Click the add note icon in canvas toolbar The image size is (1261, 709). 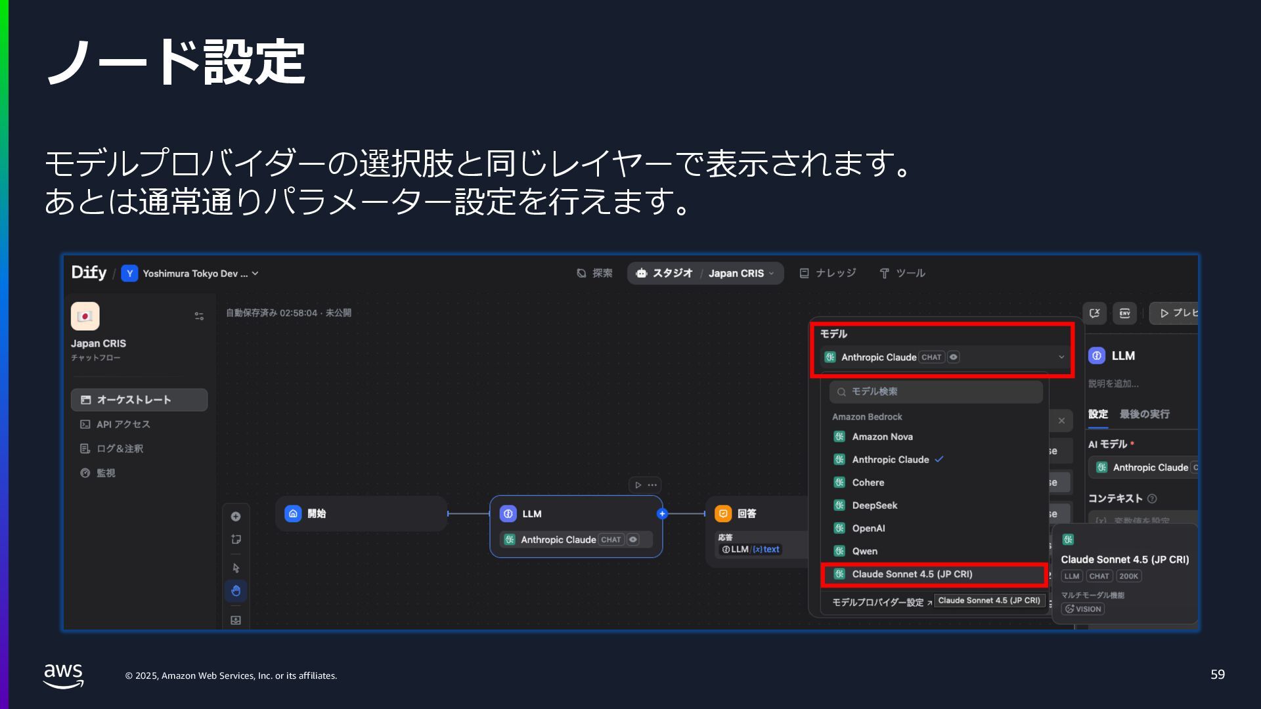pyautogui.click(x=236, y=540)
